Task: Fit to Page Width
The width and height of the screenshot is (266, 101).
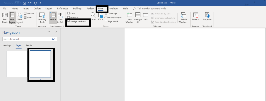Action: click(x=112, y=21)
